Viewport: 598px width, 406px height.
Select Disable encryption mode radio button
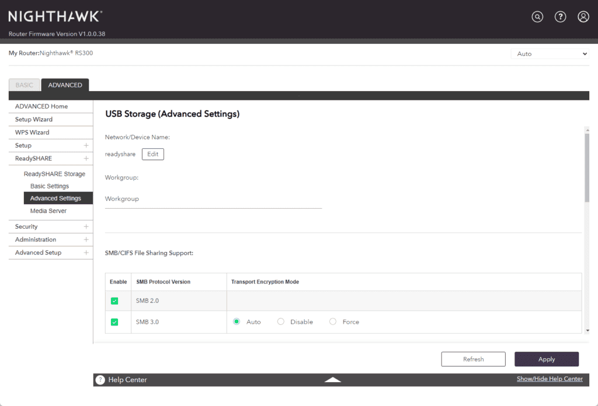[281, 322]
